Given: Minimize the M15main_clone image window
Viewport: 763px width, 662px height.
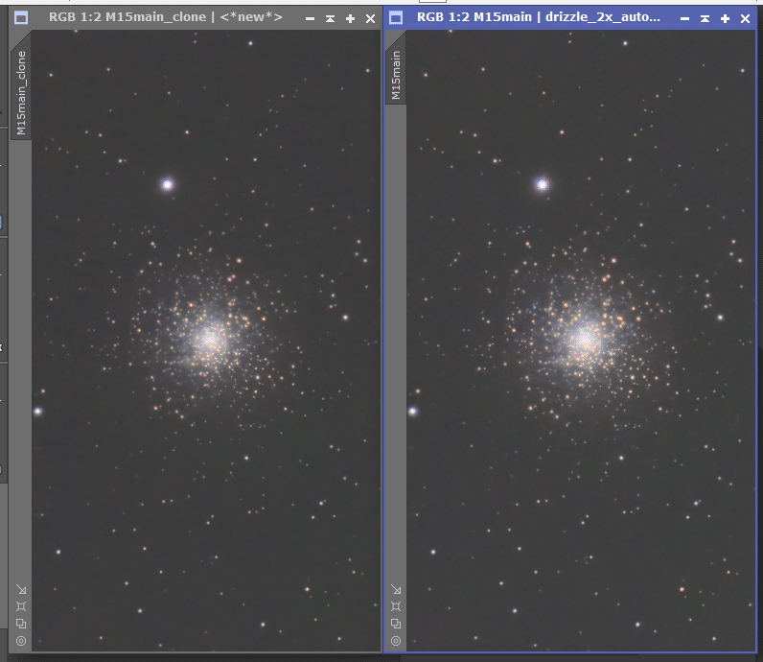Looking at the screenshot, I should point(310,19).
